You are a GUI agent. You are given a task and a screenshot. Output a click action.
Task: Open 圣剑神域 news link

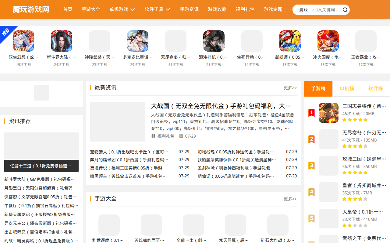click(x=236, y=168)
